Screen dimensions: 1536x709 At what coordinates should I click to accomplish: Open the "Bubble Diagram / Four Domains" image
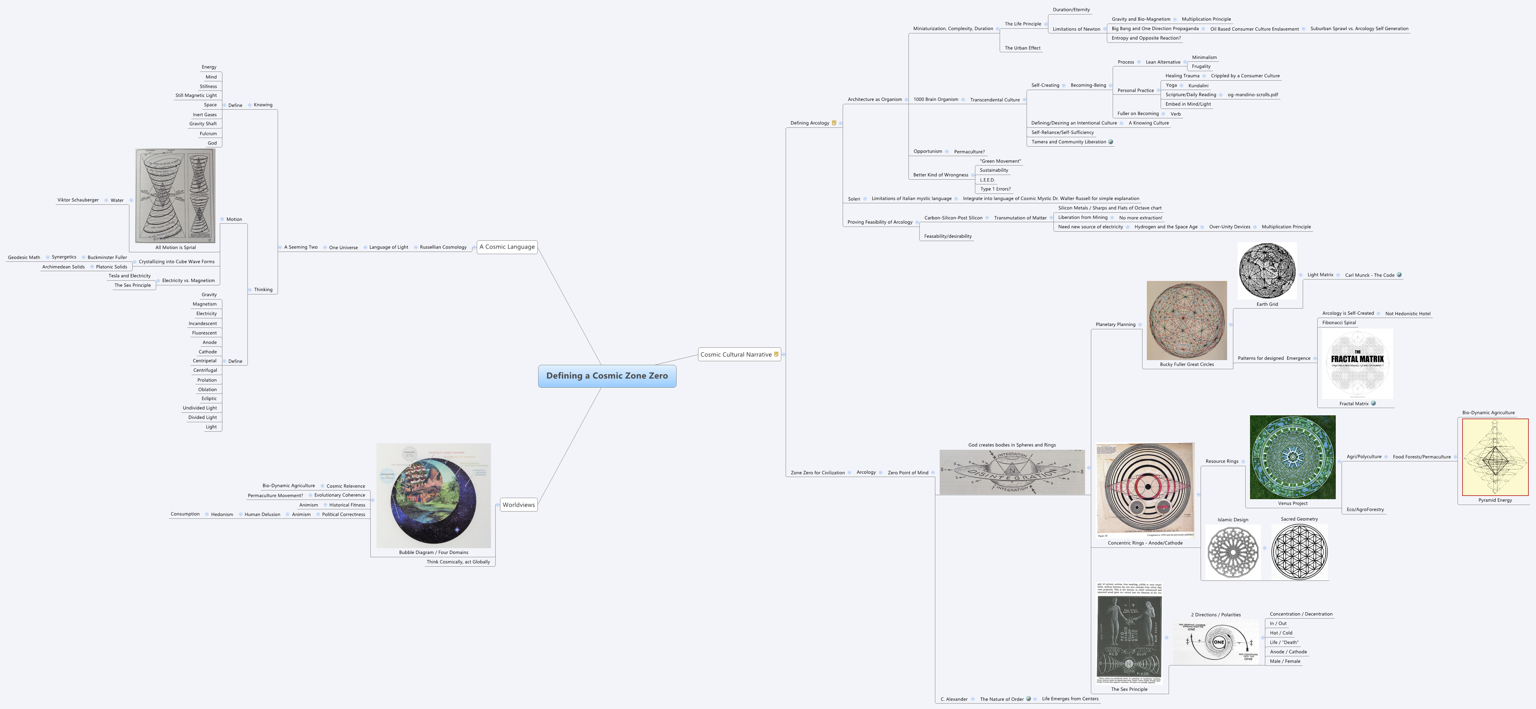[x=434, y=495]
